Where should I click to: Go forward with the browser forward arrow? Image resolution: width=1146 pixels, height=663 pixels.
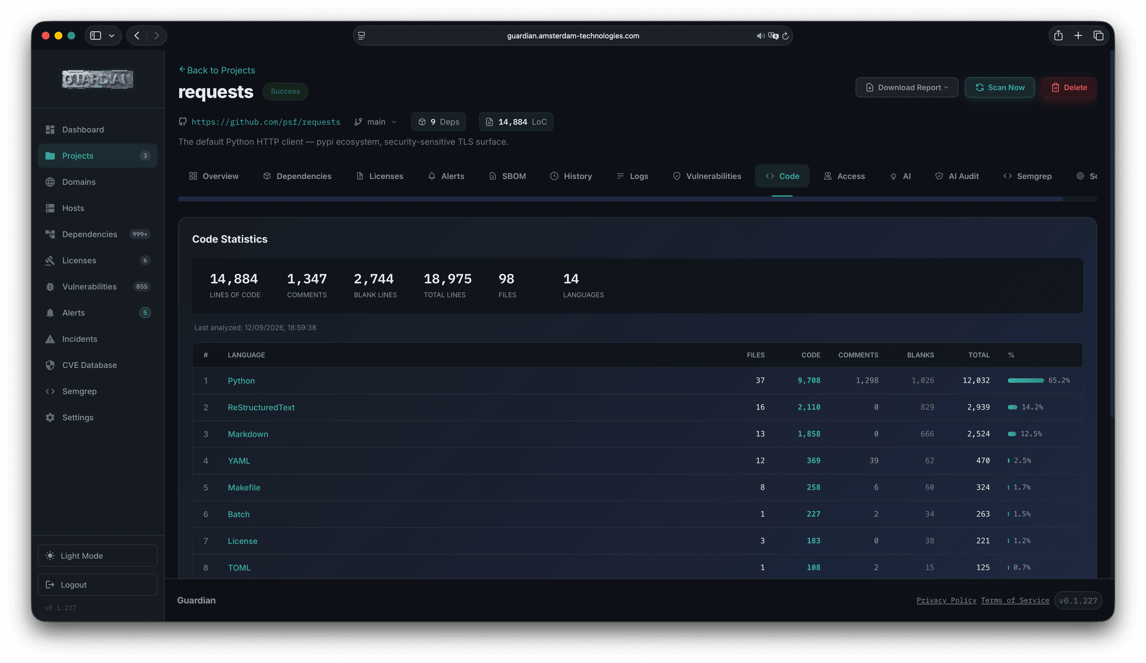tap(156, 36)
